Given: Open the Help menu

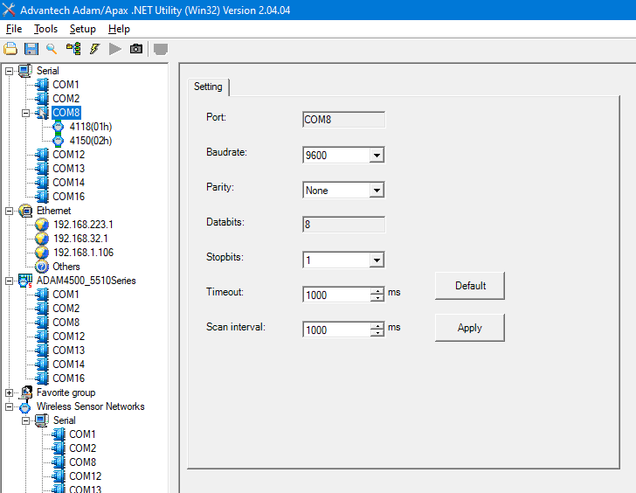Looking at the screenshot, I should point(119,29).
